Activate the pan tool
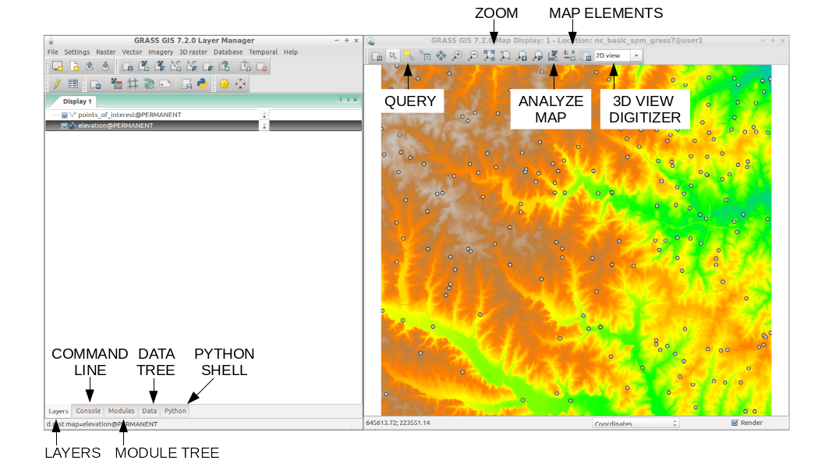The height and width of the screenshot is (464, 825). pyautogui.click(x=441, y=56)
